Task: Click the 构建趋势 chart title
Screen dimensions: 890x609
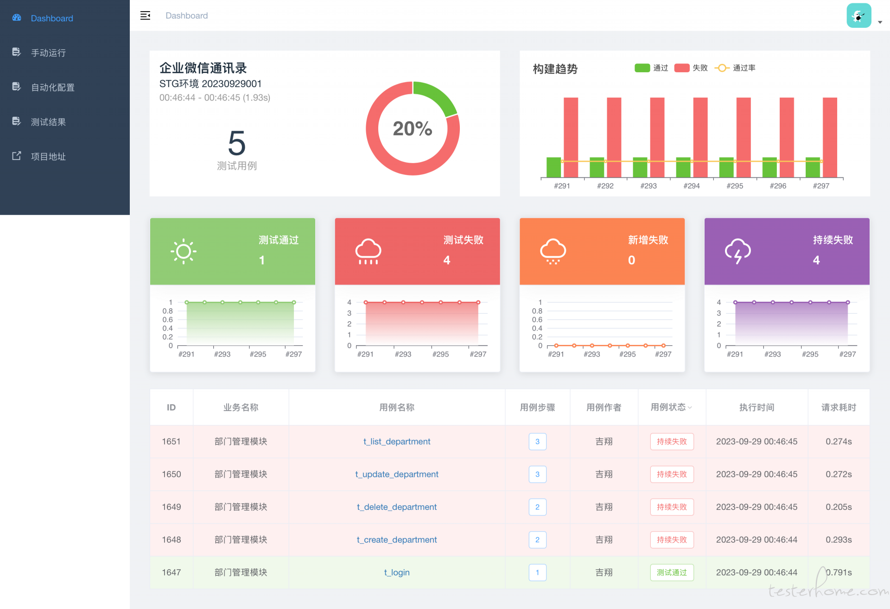Action: pyautogui.click(x=555, y=69)
